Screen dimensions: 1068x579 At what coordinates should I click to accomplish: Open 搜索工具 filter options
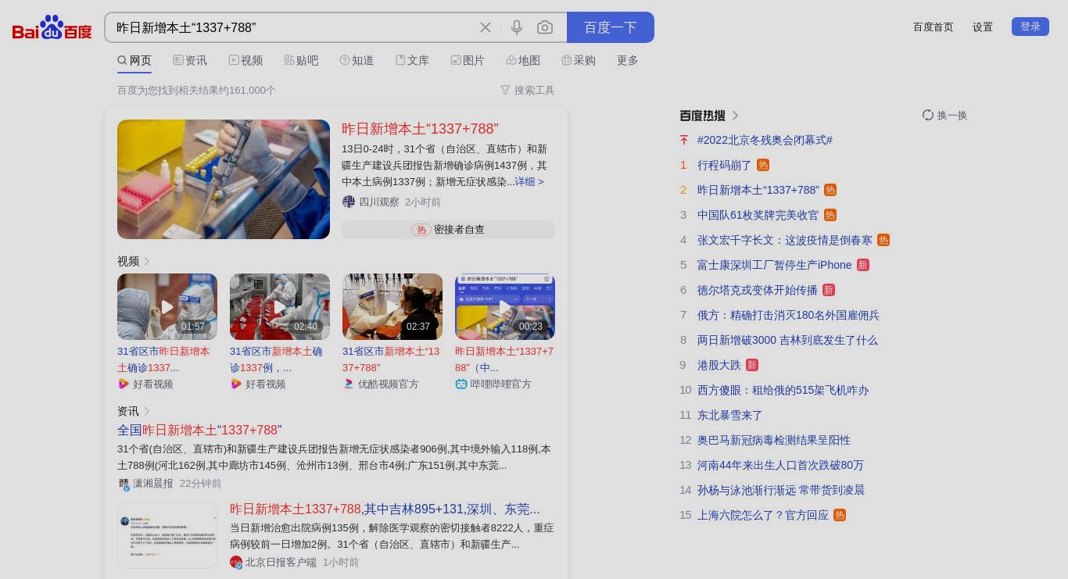[527, 90]
